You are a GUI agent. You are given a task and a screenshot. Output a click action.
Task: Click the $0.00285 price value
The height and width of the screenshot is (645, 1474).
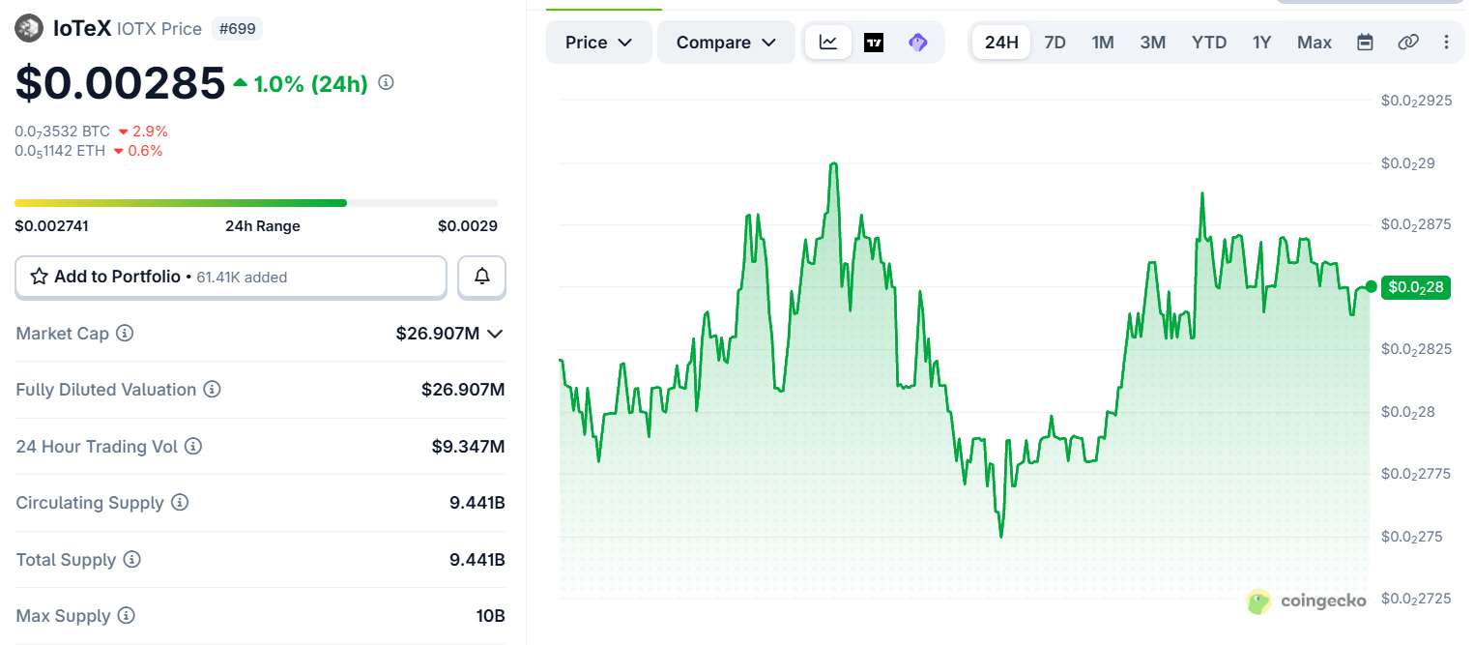point(120,83)
